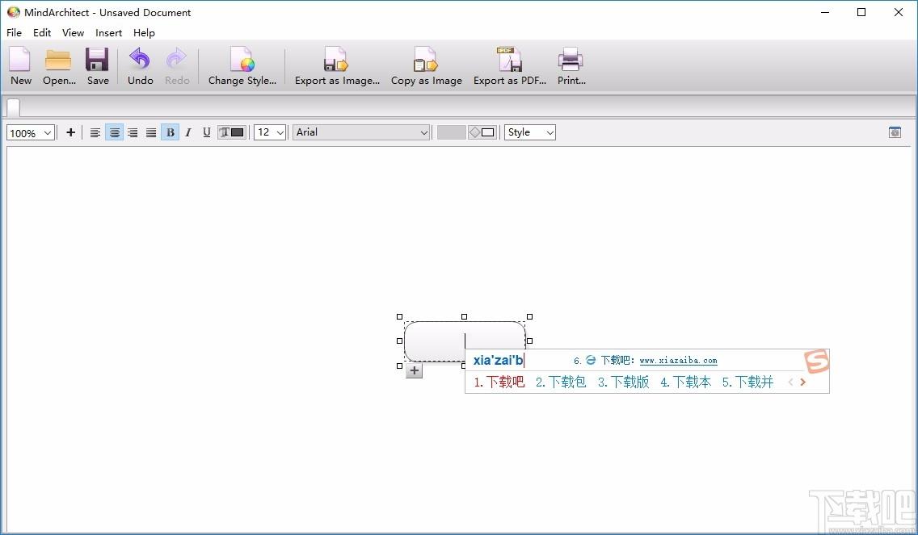Click the IME composition text xia'zai'b
918x535 pixels.
tap(498, 361)
